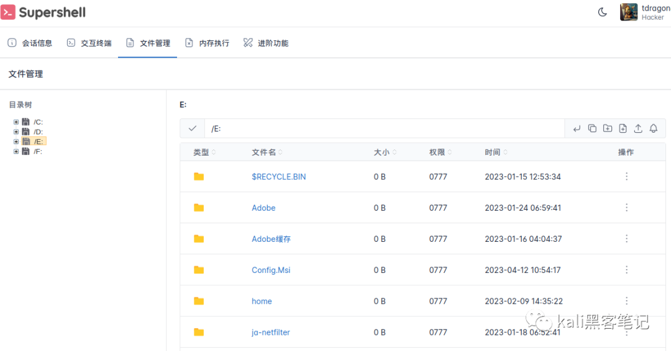Expand the /D: drive node
This screenshot has height=351, width=671.
pos(16,131)
